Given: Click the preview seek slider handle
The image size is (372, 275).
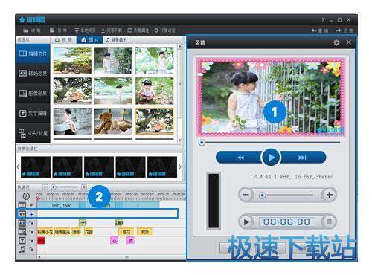Looking at the screenshot, I should [x=202, y=143].
